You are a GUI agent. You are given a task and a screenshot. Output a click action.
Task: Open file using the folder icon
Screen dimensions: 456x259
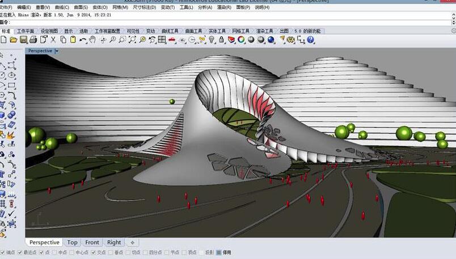pyautogui.click(x=13, y=40)
